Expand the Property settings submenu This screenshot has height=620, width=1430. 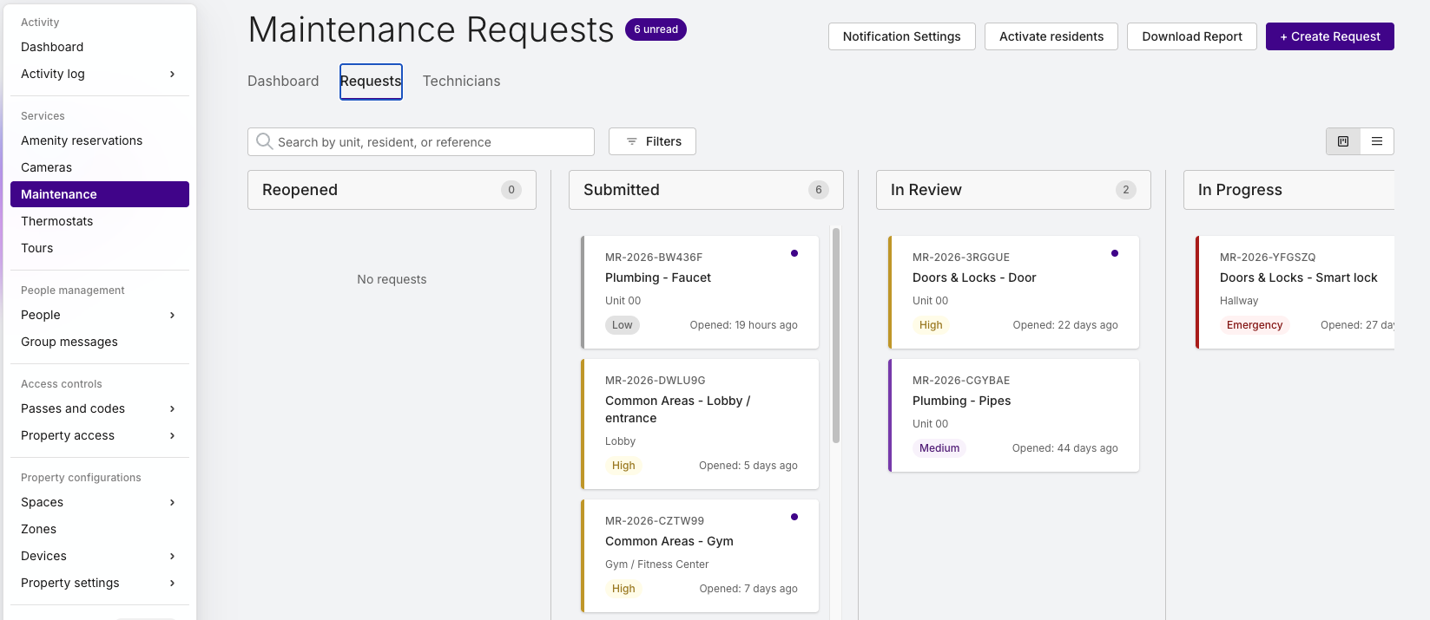pos(173,583)
